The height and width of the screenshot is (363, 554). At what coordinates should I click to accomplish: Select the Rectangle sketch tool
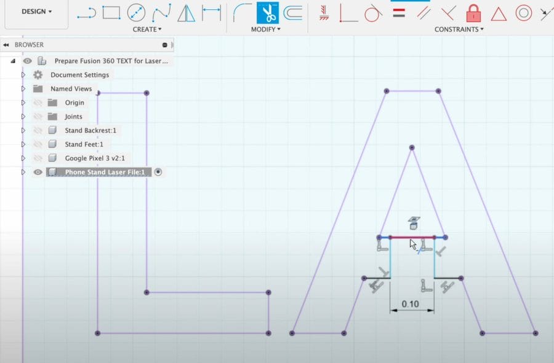coord(111,13)
